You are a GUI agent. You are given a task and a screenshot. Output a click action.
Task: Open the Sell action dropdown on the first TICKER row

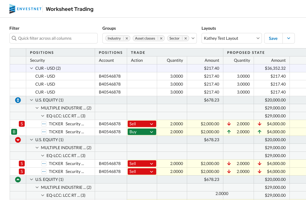(152, 124)
